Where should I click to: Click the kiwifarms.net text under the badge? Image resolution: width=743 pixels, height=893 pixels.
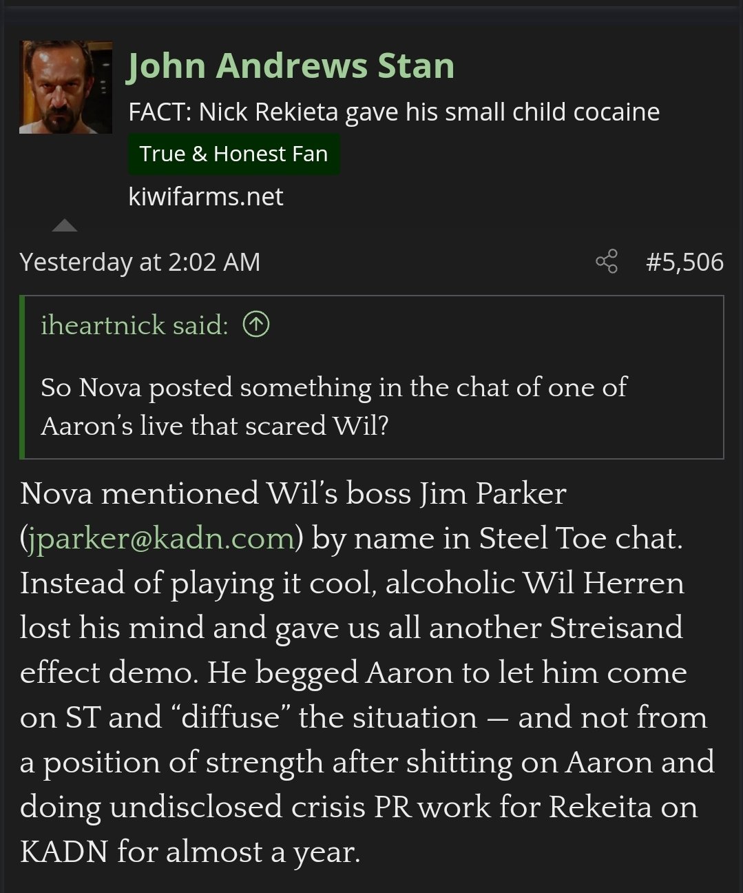(x=205, y=197)
